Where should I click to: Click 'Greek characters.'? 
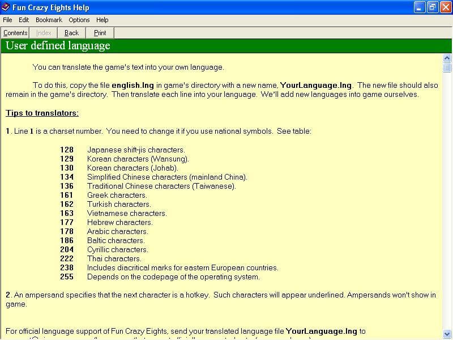117,195
